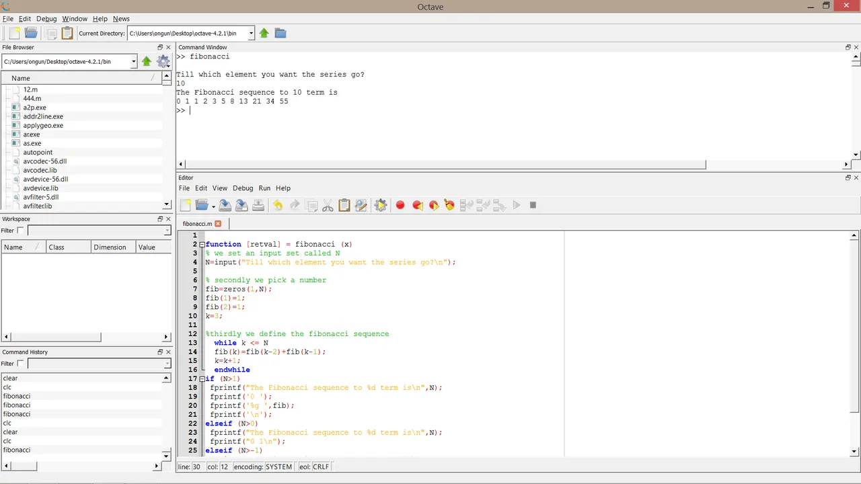
Task: Open the Window menu
Action: point(75,19)
